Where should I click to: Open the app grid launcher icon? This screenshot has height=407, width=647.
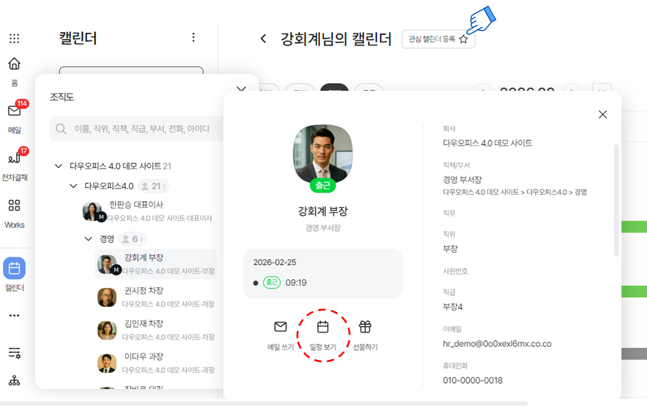pos(14,38)
